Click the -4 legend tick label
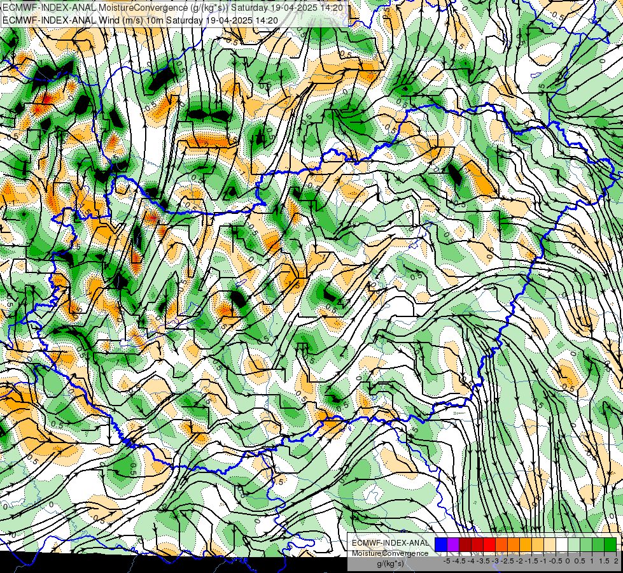Screen dimensions: 623x573 471,561
